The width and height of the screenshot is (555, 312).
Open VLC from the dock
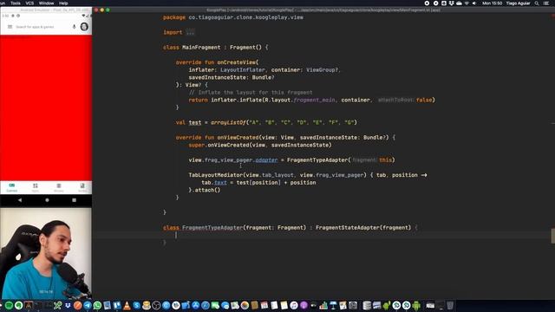pos(127,305)
